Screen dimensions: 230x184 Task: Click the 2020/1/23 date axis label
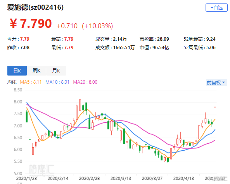26,179
